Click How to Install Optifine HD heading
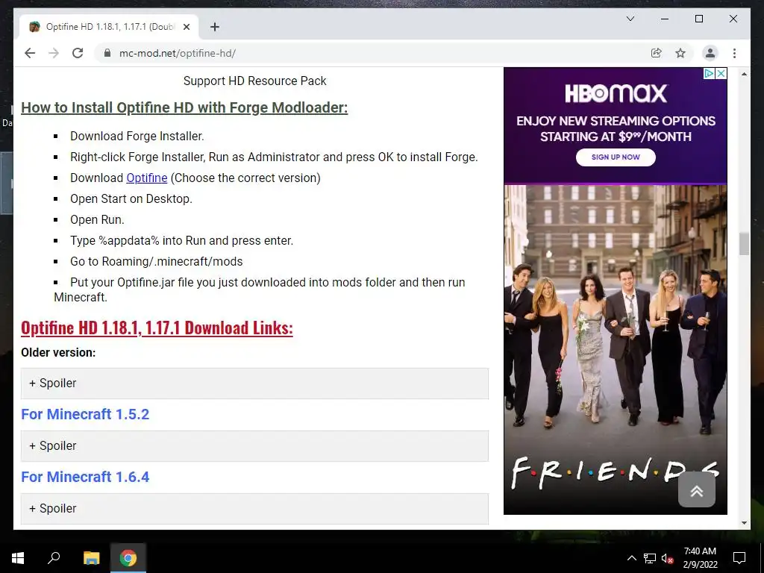Viewport: 764px width, 573px height. pyautogui.click(x=184, y=107)
